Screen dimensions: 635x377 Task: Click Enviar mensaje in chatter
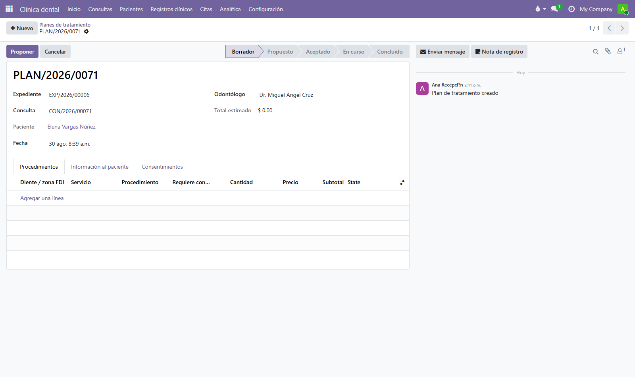[443, 52]
